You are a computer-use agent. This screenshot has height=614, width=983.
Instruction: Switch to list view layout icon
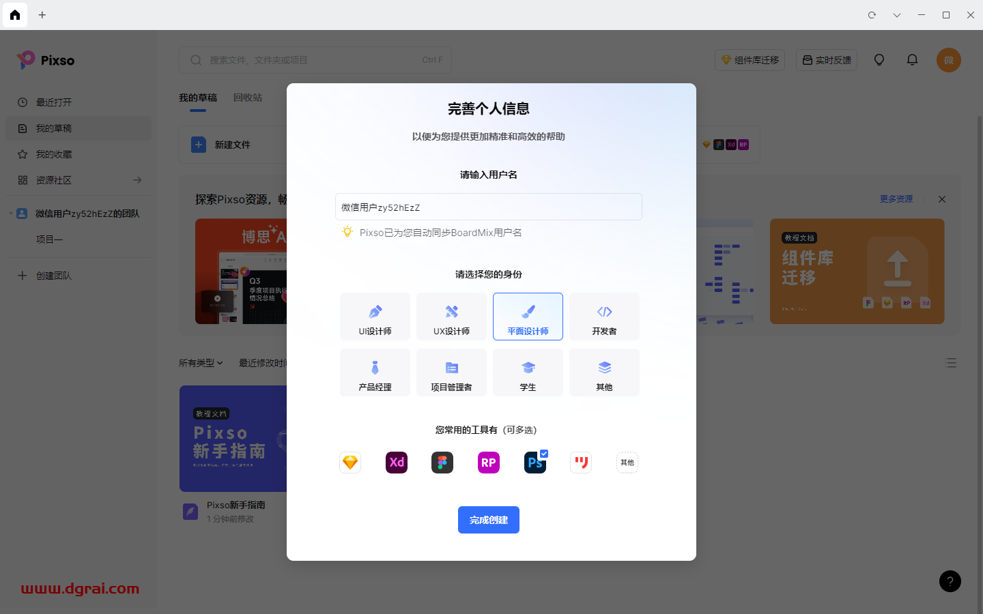[951, 363]
